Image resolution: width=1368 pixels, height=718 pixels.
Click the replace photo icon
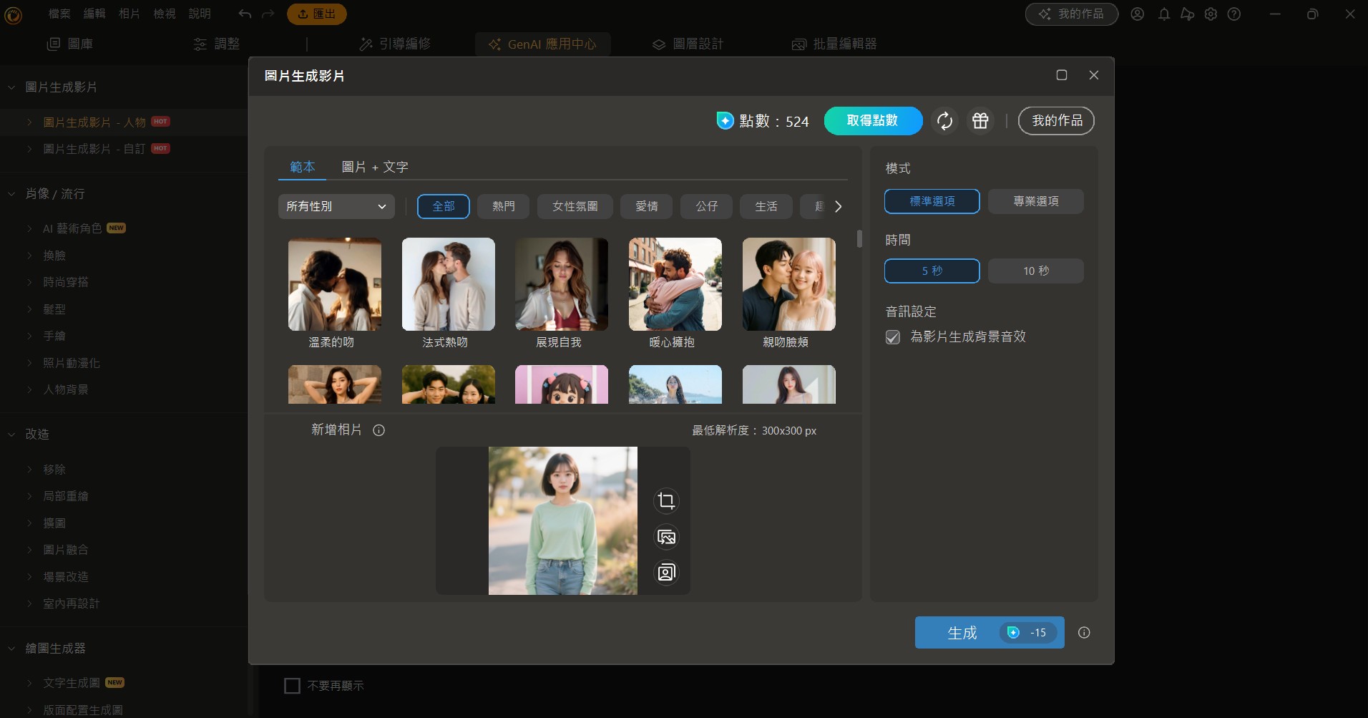coord(666,537)
